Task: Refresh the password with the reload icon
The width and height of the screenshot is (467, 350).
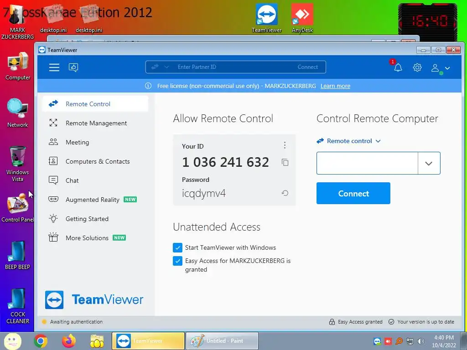Action: [285, 193]
